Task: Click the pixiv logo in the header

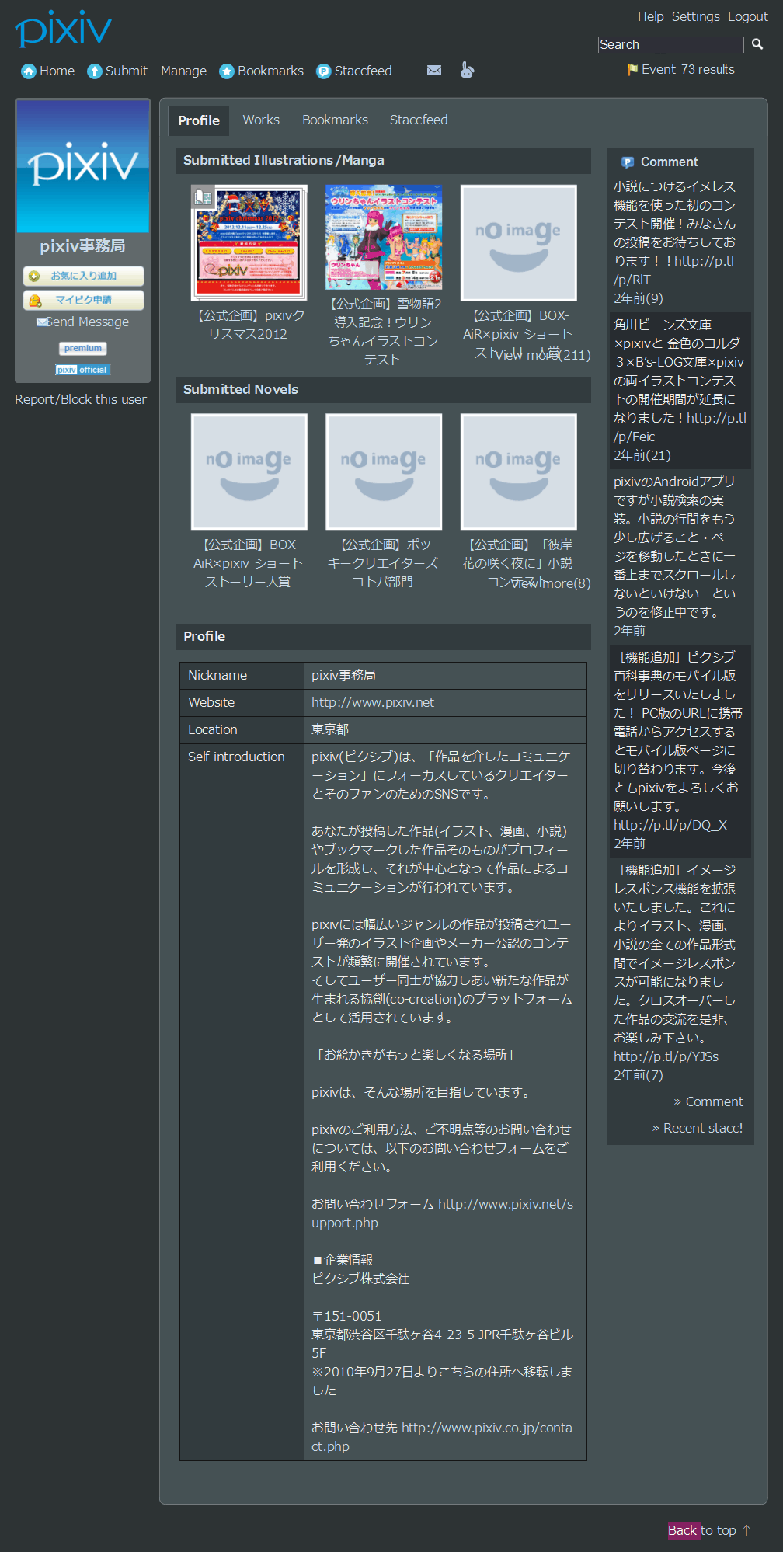Action: coord(64,29)
